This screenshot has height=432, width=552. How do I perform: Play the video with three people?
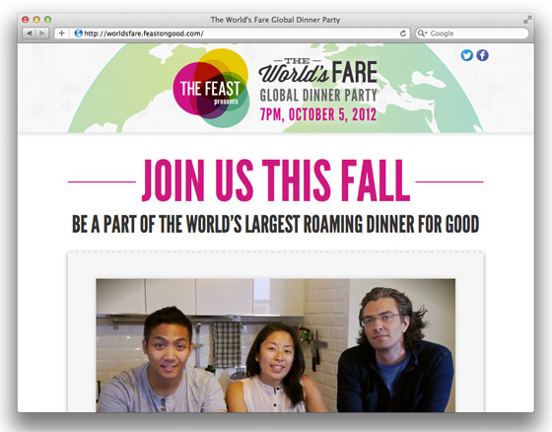(x=276, y=345)
